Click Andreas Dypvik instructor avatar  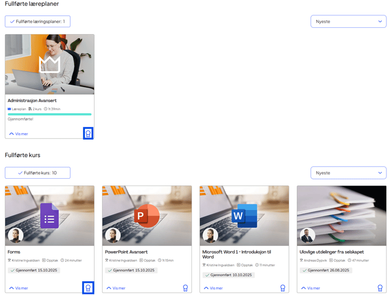(x=307, y=236)
